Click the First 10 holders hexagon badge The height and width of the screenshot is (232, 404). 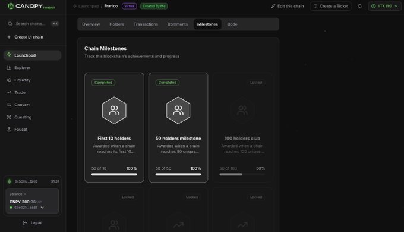click(114, 111)
